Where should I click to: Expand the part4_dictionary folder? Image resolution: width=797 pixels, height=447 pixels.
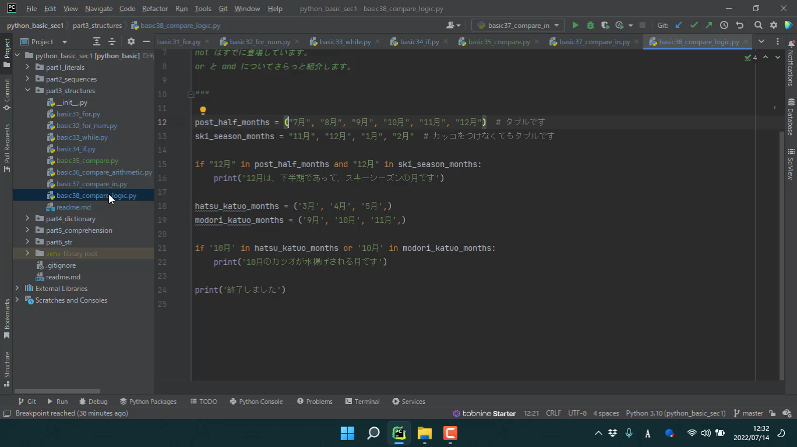tap(27, 219)
